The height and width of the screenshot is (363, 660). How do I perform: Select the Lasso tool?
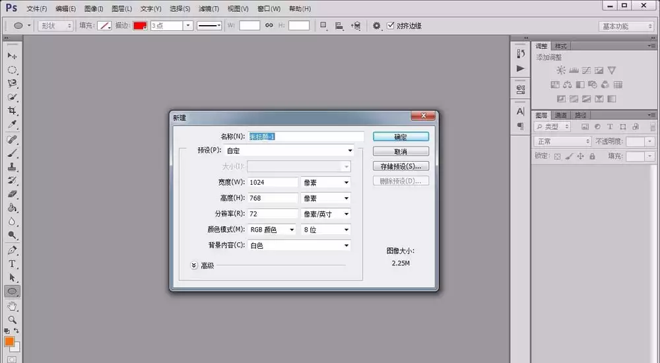tap(12, 83)
